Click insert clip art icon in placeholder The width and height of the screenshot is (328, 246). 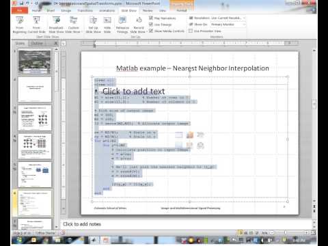[190, 146]
